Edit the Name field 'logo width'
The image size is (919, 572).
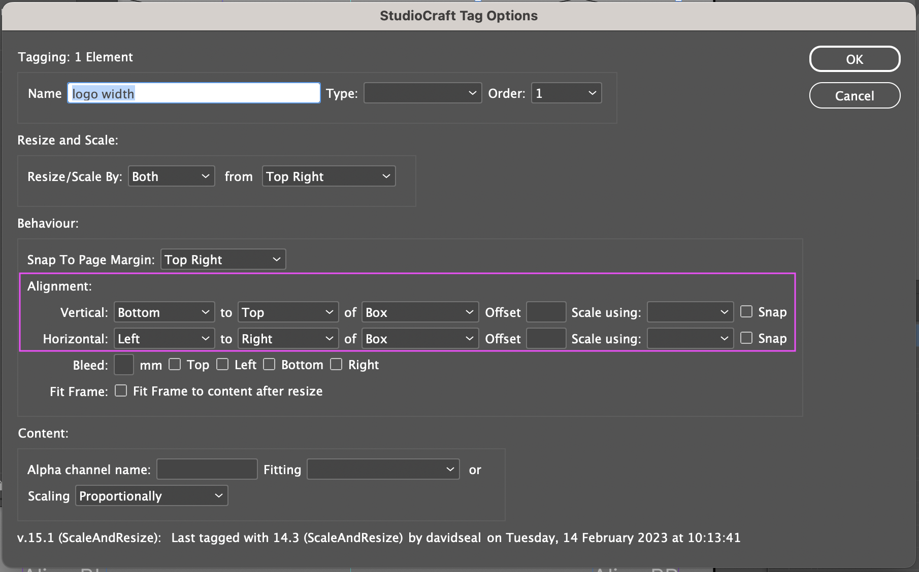(194, 93)
